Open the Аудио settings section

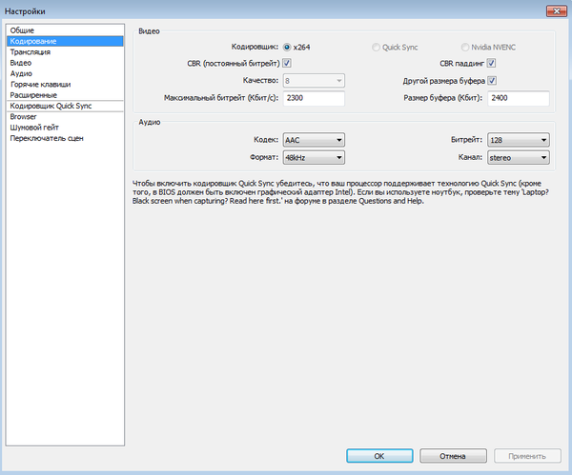(x=65, y=73)
